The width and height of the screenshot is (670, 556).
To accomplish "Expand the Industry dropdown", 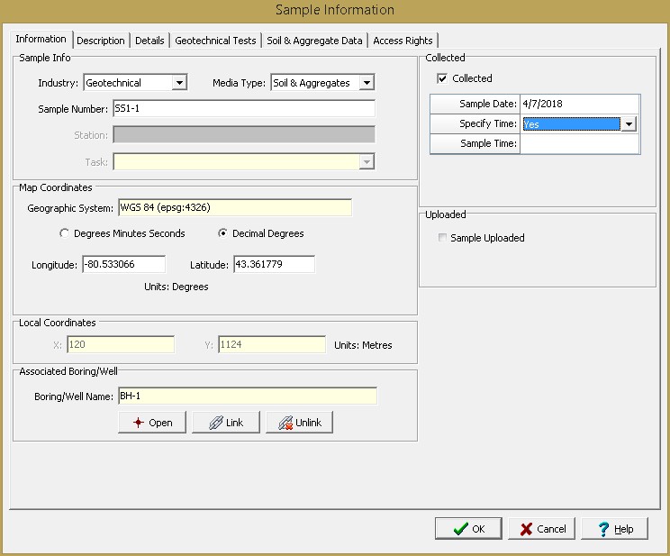I will coord(179,83).
